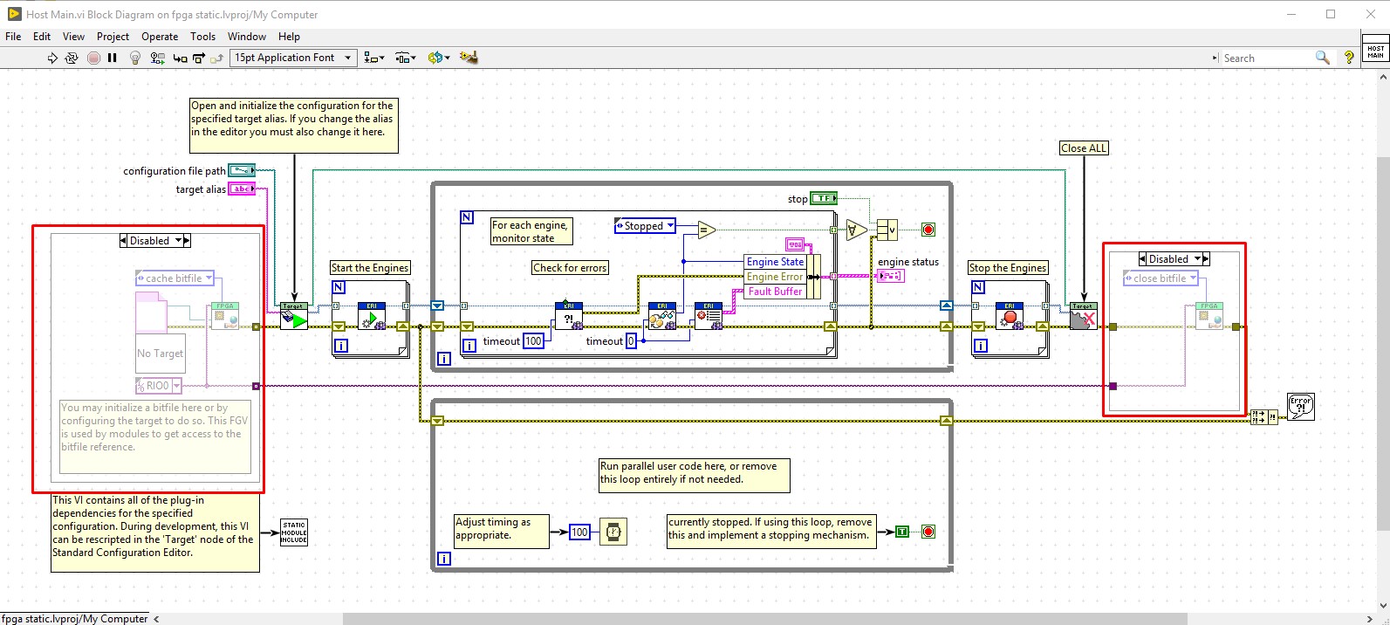Image resolution: width=1390 pixels, height=625 pixels.
Task: Select the fault buffer list subVI
Action: [x=709, y=316]
